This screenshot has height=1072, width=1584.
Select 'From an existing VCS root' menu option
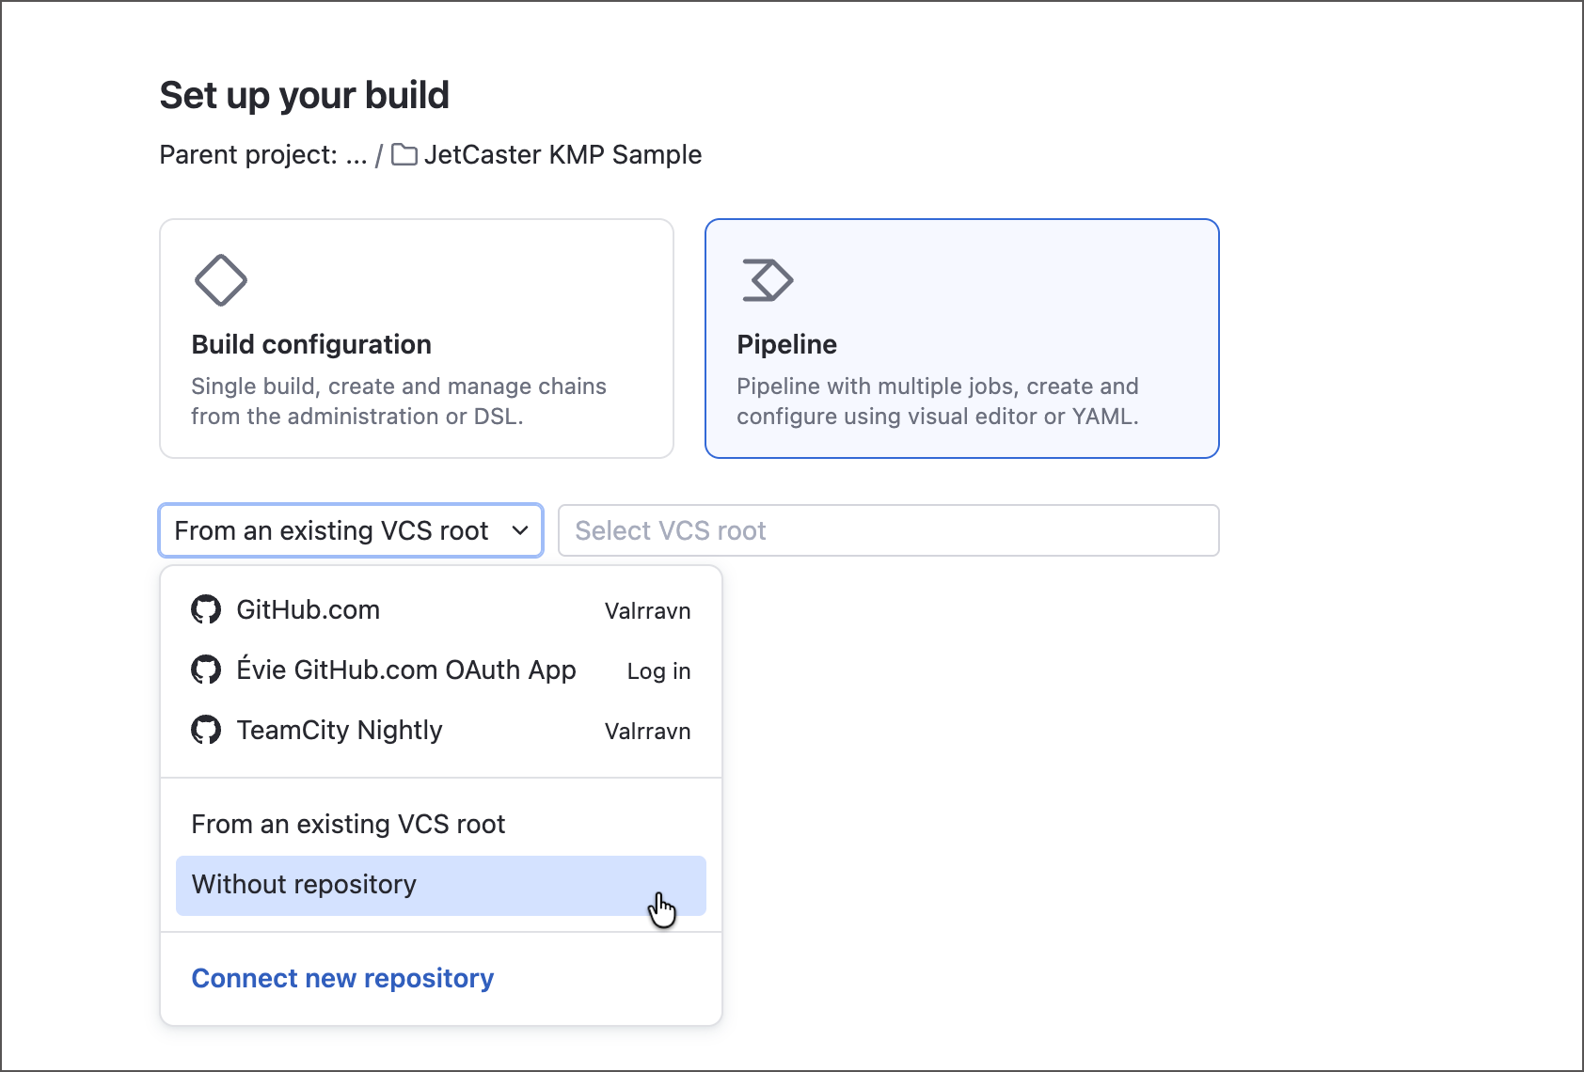click(x=441, y=824)
